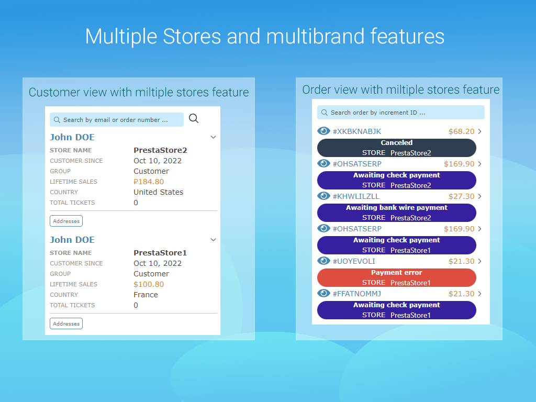536x402 pixels.
Task: Click the eye icon beside order #FFATNOMMJ
Action: click(323, 293)
